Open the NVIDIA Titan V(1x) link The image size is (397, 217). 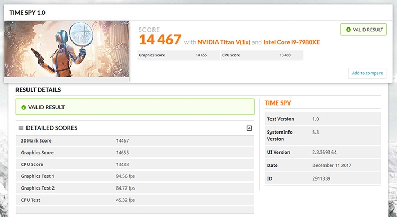[x=224, y=42]
